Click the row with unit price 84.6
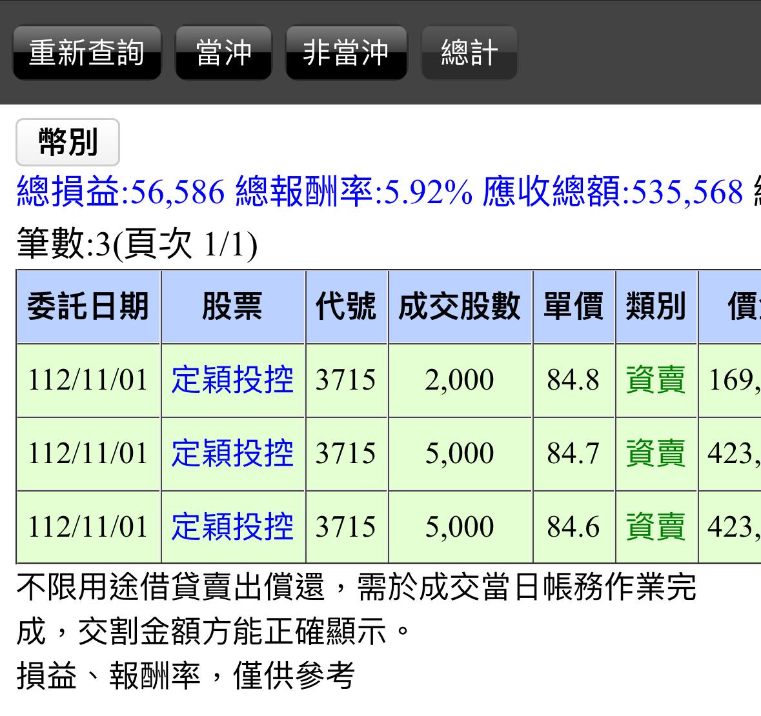Image resolution: width=761 pixels, height=716 pixels. pos(573,525)
